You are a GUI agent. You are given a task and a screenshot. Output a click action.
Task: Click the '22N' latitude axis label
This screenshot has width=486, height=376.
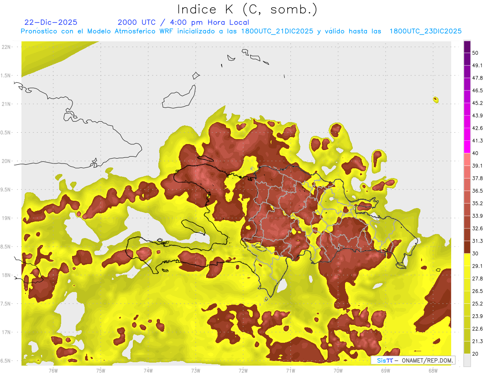click(6, 47)
